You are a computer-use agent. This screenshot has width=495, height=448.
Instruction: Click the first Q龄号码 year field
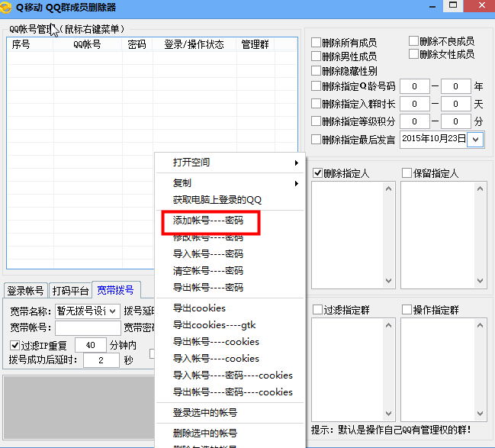(414, 86)
